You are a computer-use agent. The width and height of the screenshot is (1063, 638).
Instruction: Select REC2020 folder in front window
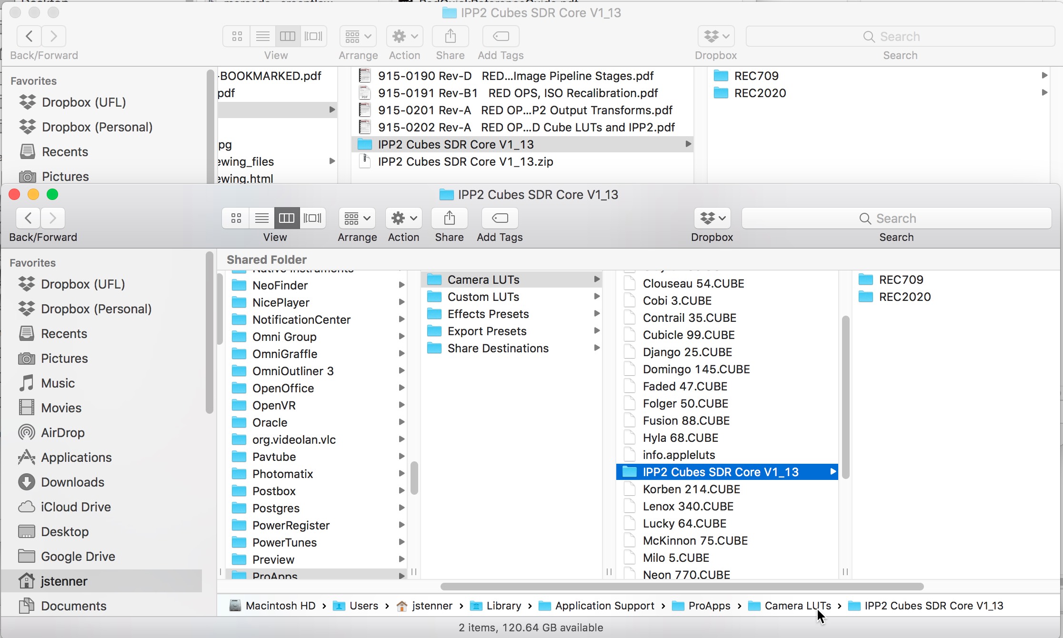click(x=904, y=297)
